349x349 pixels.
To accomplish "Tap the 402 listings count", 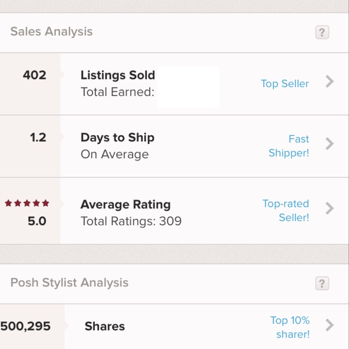I will [35, 75].
